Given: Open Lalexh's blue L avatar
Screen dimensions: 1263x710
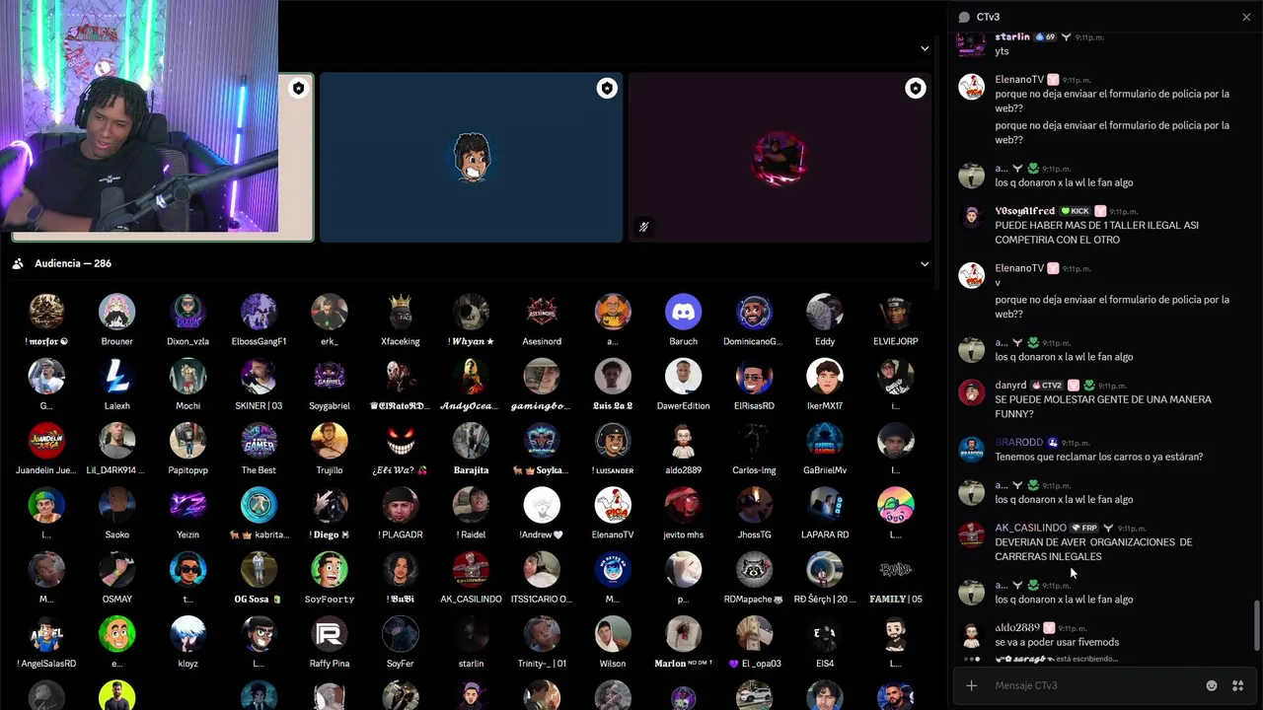Looking at the screenshot, I should click(x=116, y=376).
